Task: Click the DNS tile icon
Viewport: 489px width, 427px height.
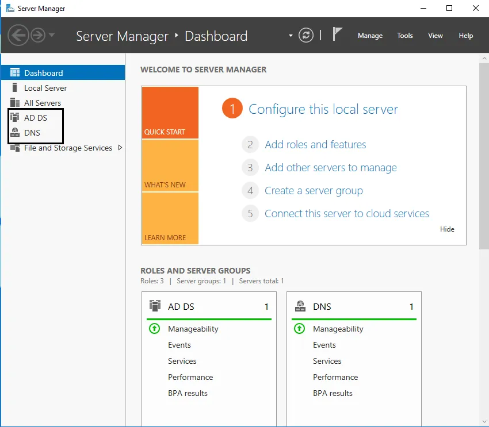Action: (300, 306)
